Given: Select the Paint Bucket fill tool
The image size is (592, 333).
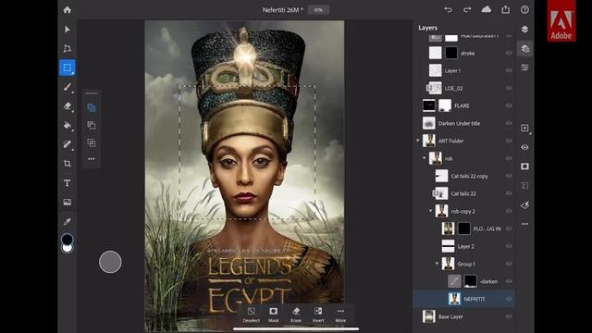Looking at the screenshot, I should (68, 126).
